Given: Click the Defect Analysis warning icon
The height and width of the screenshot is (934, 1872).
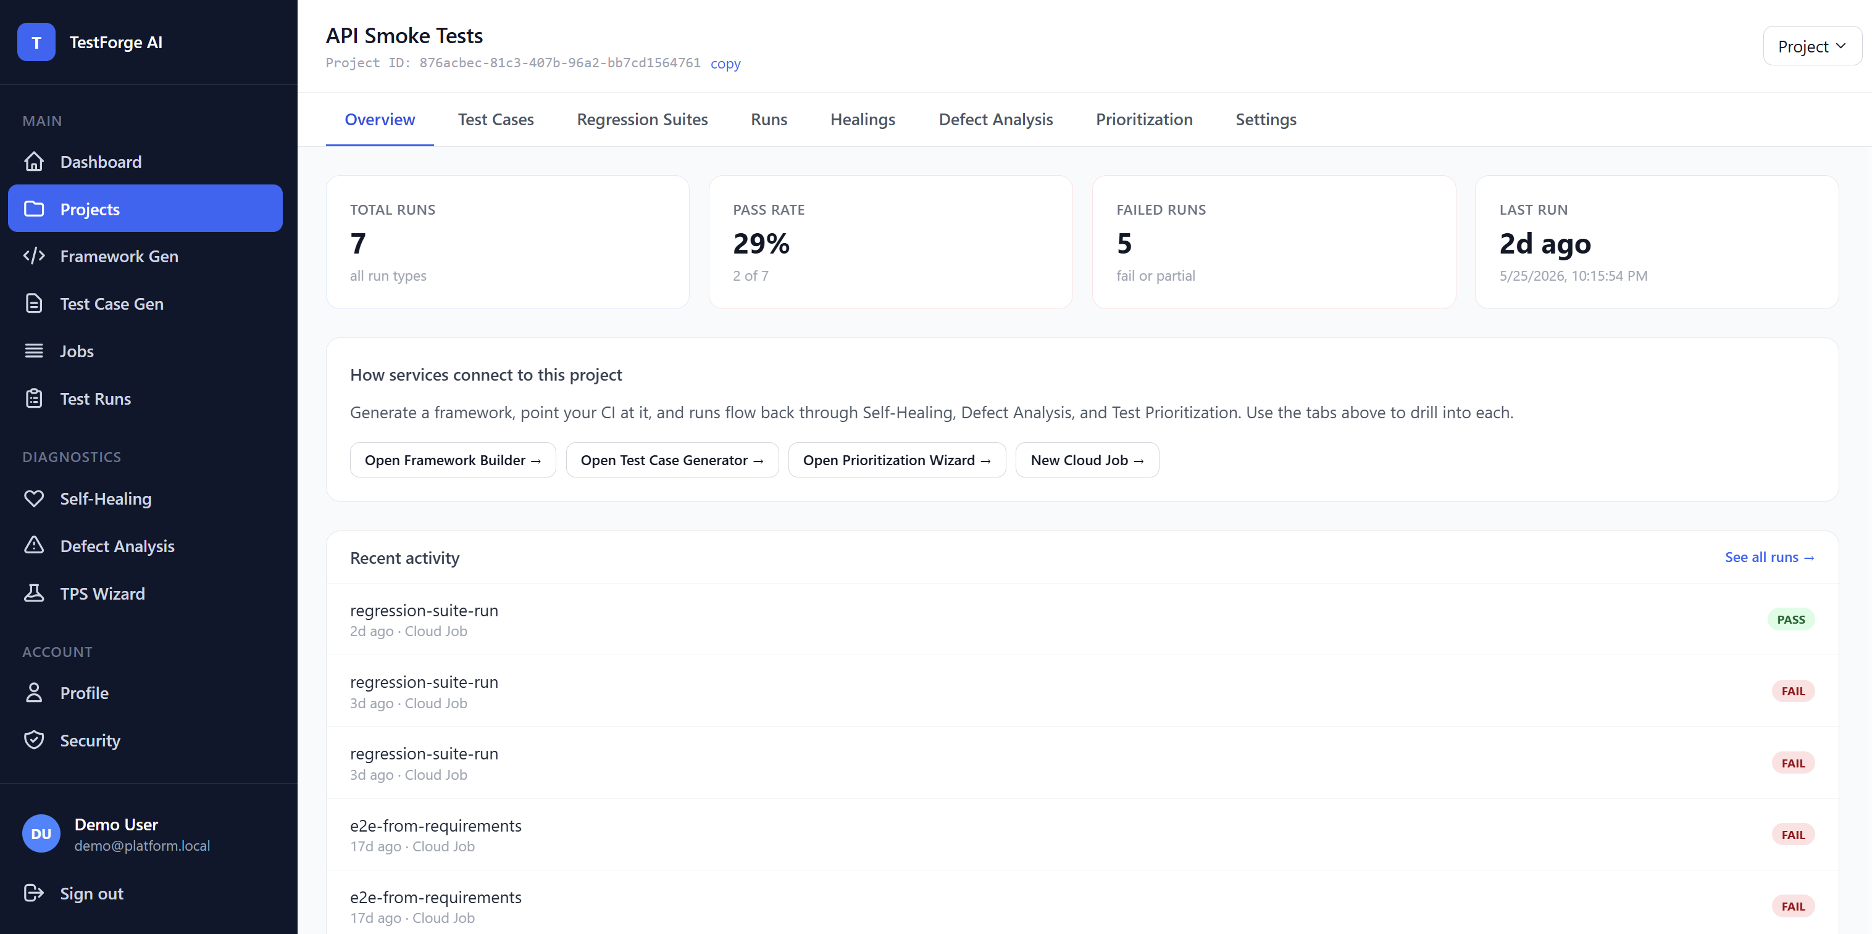Looking at the screenshot, I should [x=34, y=545].
